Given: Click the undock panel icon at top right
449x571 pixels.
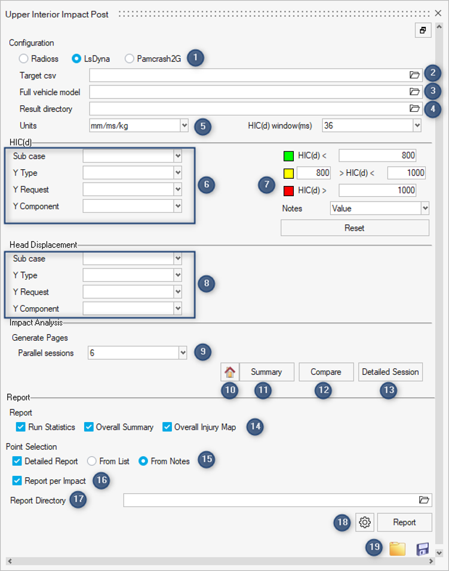Looking at the screenshot, I should 422,30.
